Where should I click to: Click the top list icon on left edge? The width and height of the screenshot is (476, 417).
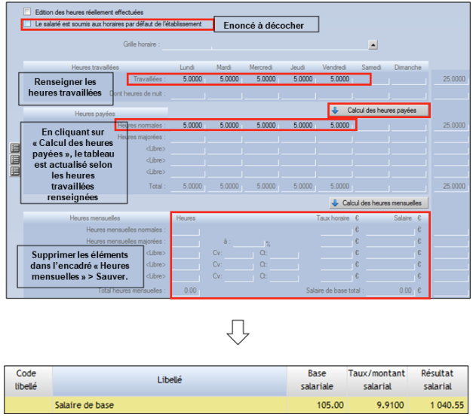15,148
